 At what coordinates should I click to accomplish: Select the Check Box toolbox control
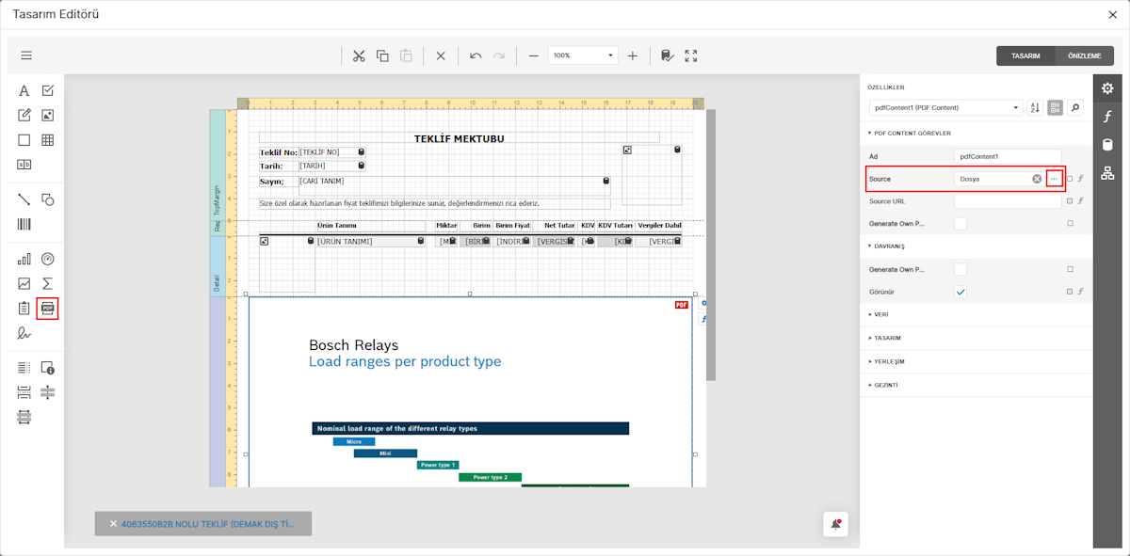(x=48, y=91)
